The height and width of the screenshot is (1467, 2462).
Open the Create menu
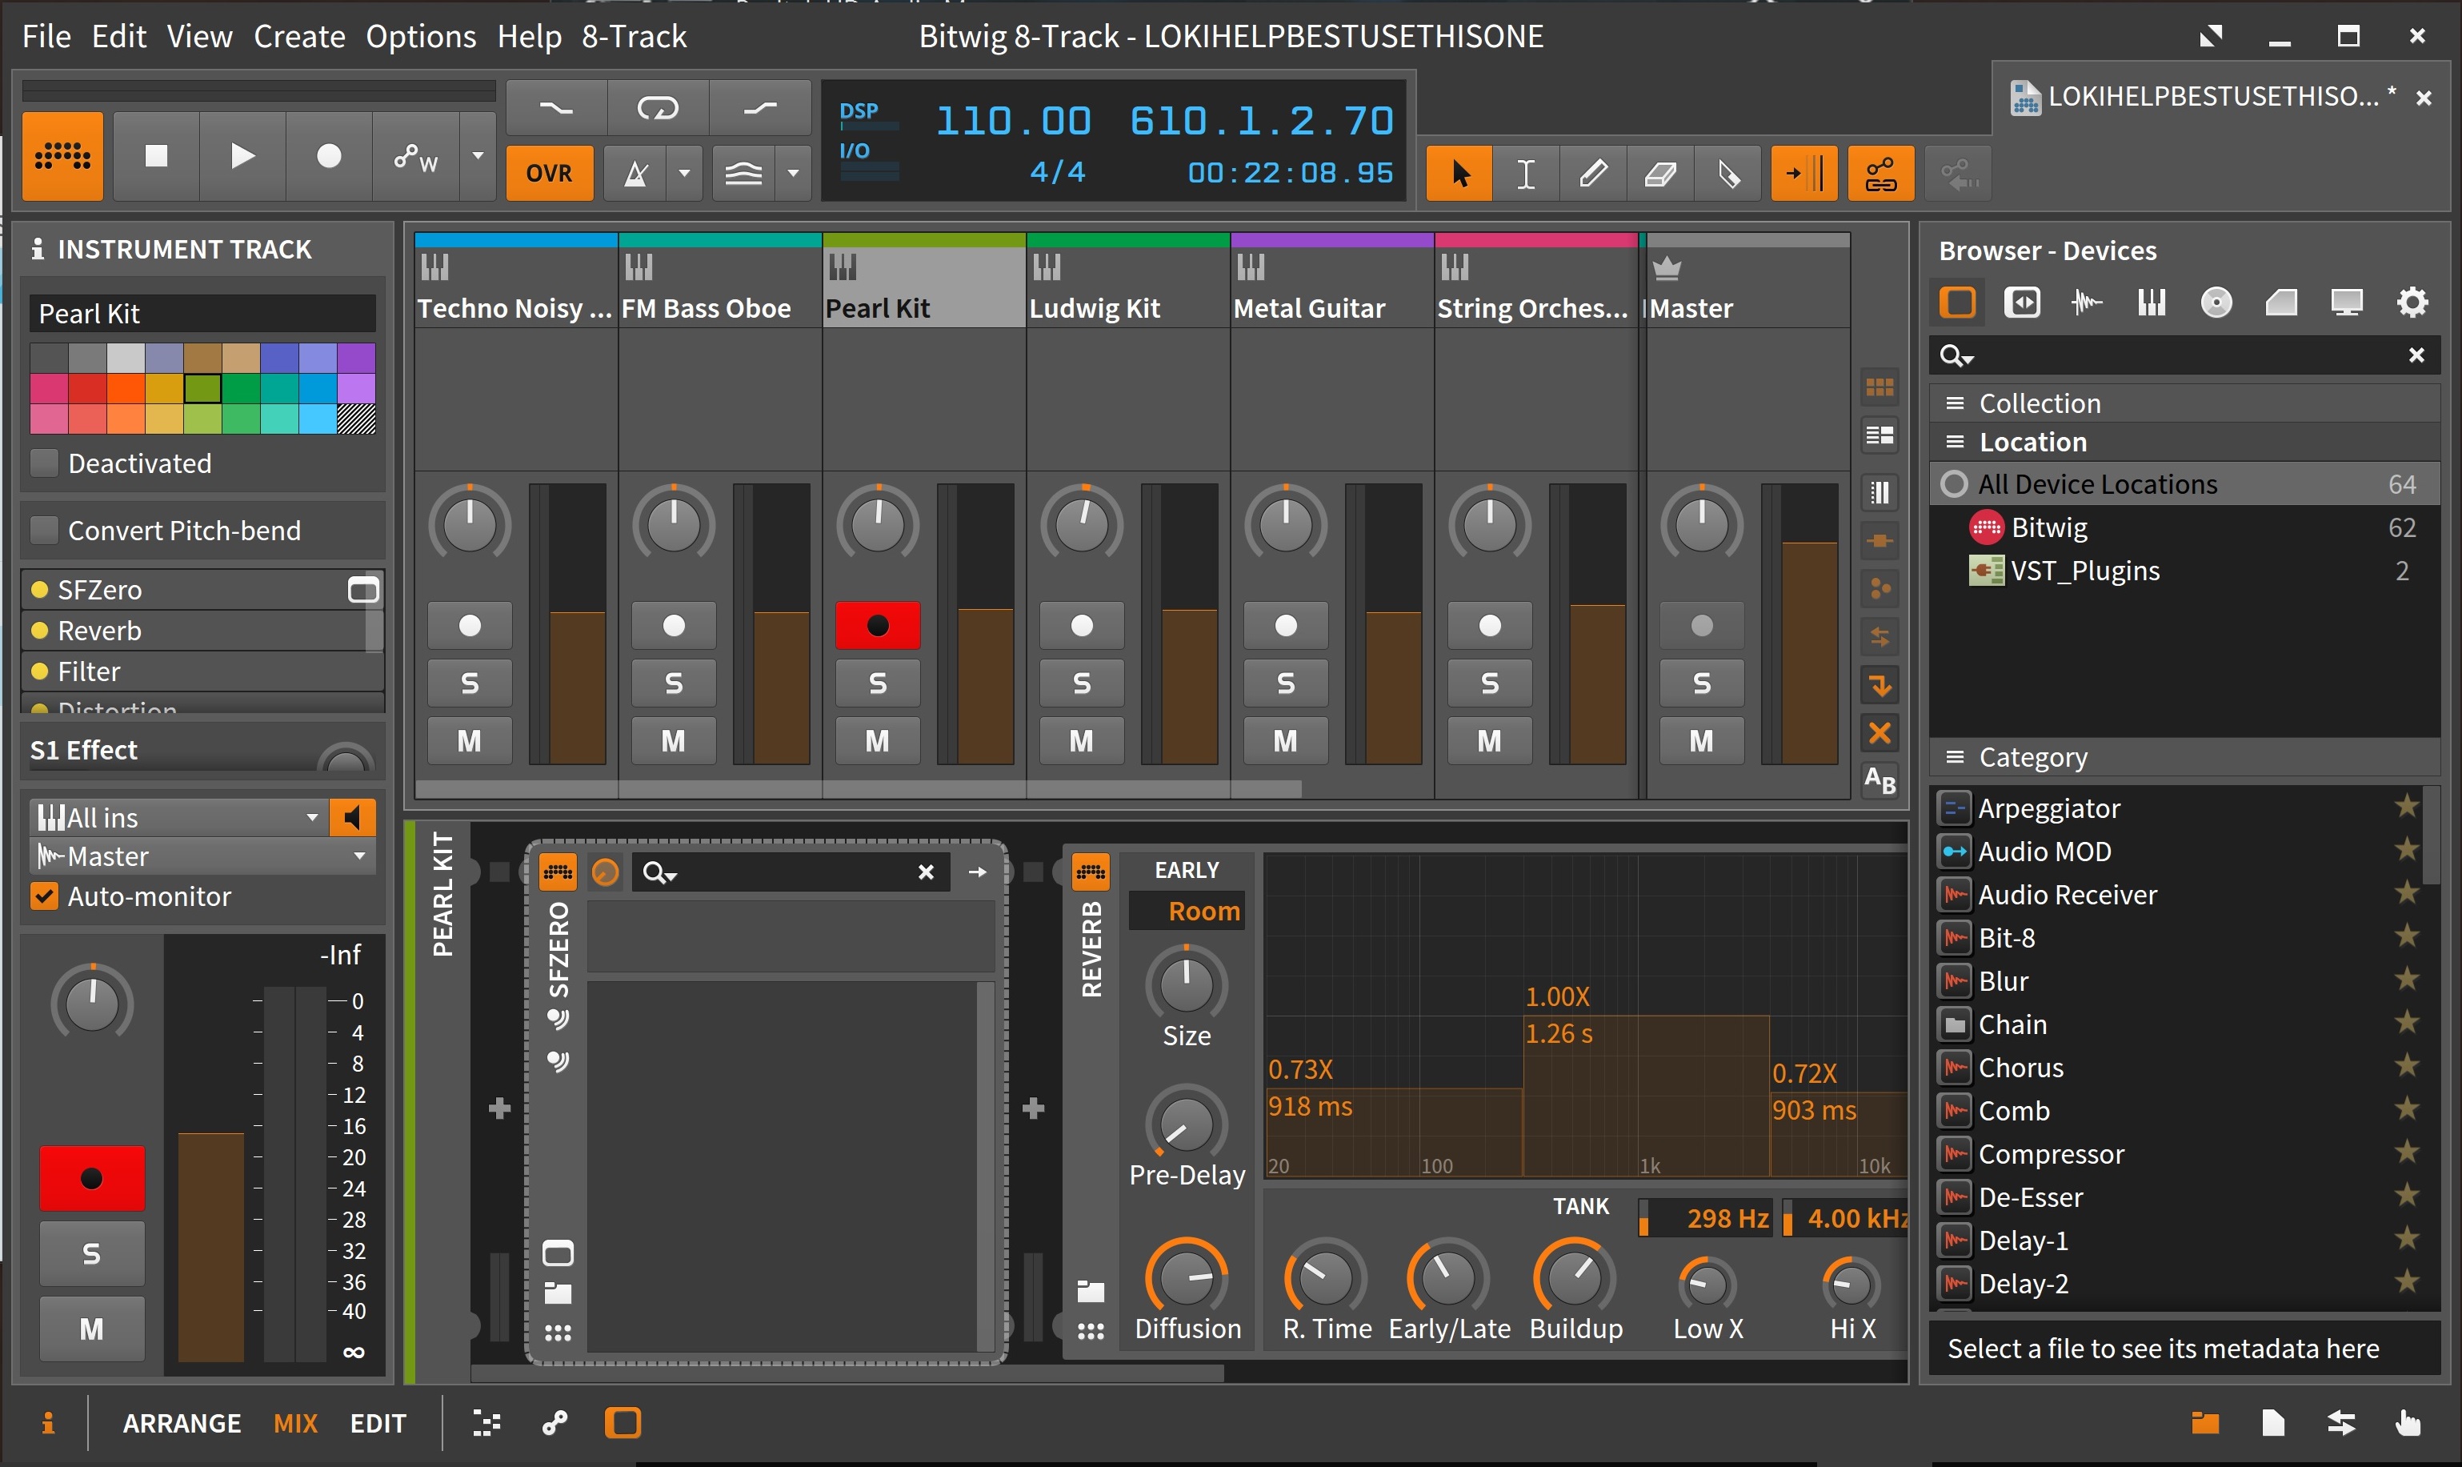[x=299, y=37]
